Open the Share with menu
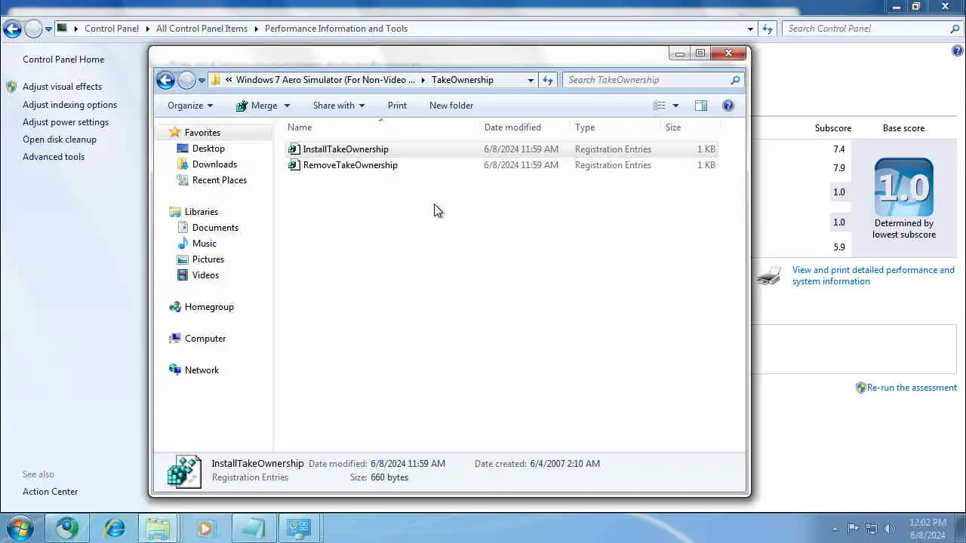Screen dimensions: 966x543 (x=339, y=106)
